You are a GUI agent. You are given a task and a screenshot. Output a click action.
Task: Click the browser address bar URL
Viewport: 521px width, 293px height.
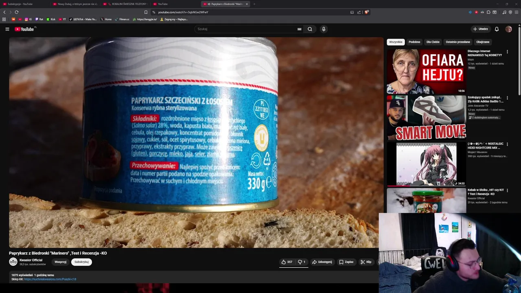point(183,12)
